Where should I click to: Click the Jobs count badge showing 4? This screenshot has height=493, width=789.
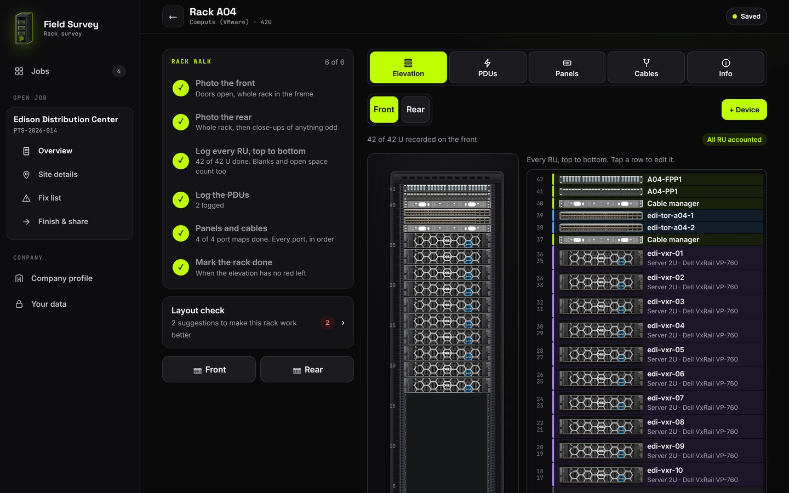click(x=119, y=71)
